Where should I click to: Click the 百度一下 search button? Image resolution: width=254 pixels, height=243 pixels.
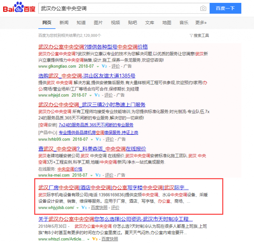[x=225, y=8]
